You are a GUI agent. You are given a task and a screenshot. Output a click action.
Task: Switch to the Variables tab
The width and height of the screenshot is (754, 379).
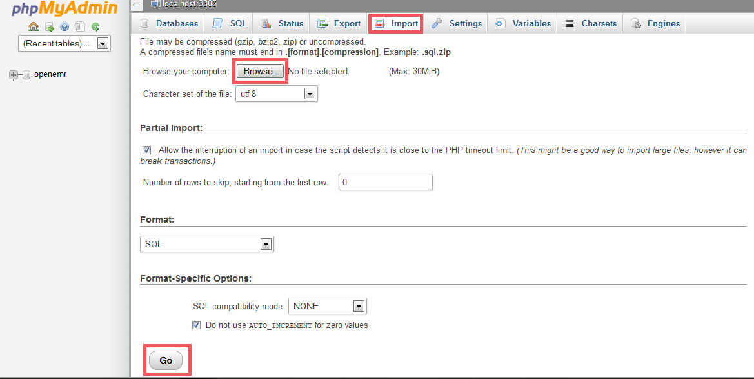tap(523, 23)
